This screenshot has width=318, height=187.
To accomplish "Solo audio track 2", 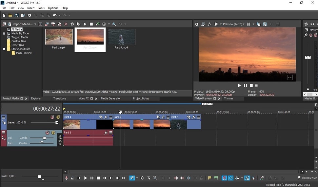I will [53, 133].
